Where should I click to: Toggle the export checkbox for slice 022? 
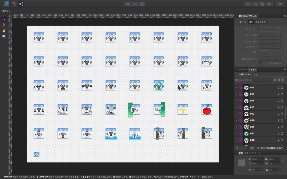pos(278,133)
